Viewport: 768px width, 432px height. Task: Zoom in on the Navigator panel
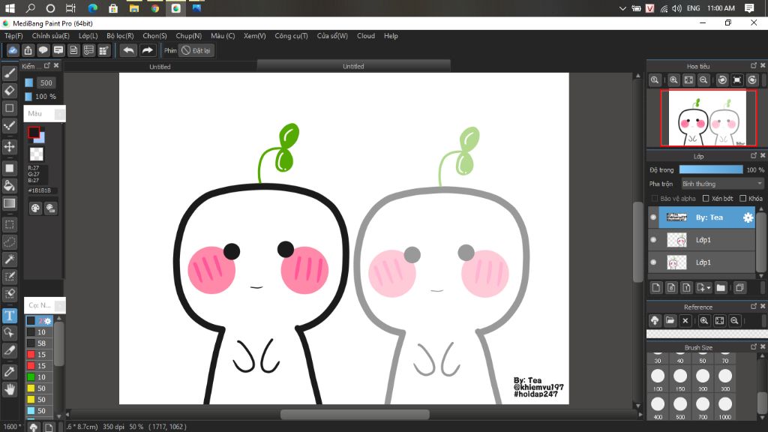673,79
